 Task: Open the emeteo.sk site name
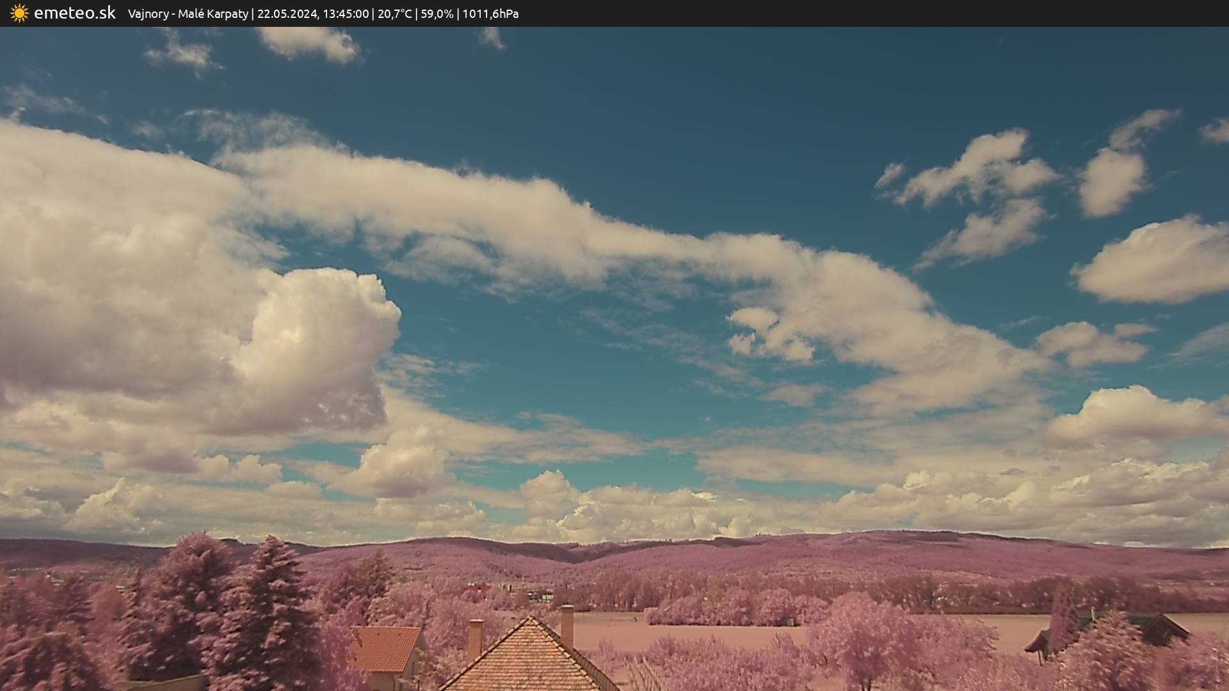coord(75,13)
